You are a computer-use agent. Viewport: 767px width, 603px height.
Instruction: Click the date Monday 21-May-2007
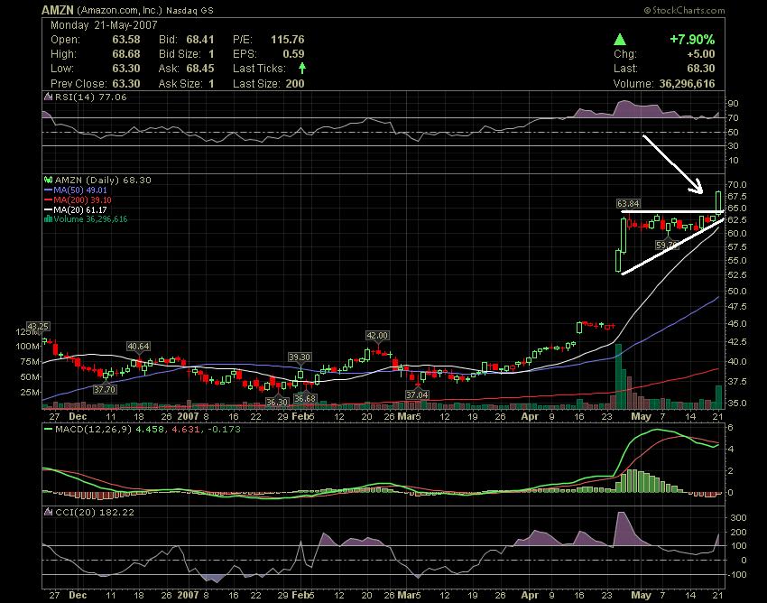coord(104,25)
